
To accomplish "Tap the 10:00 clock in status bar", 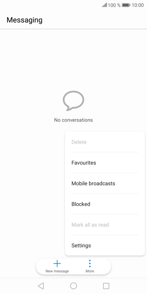I will (138, 5).
